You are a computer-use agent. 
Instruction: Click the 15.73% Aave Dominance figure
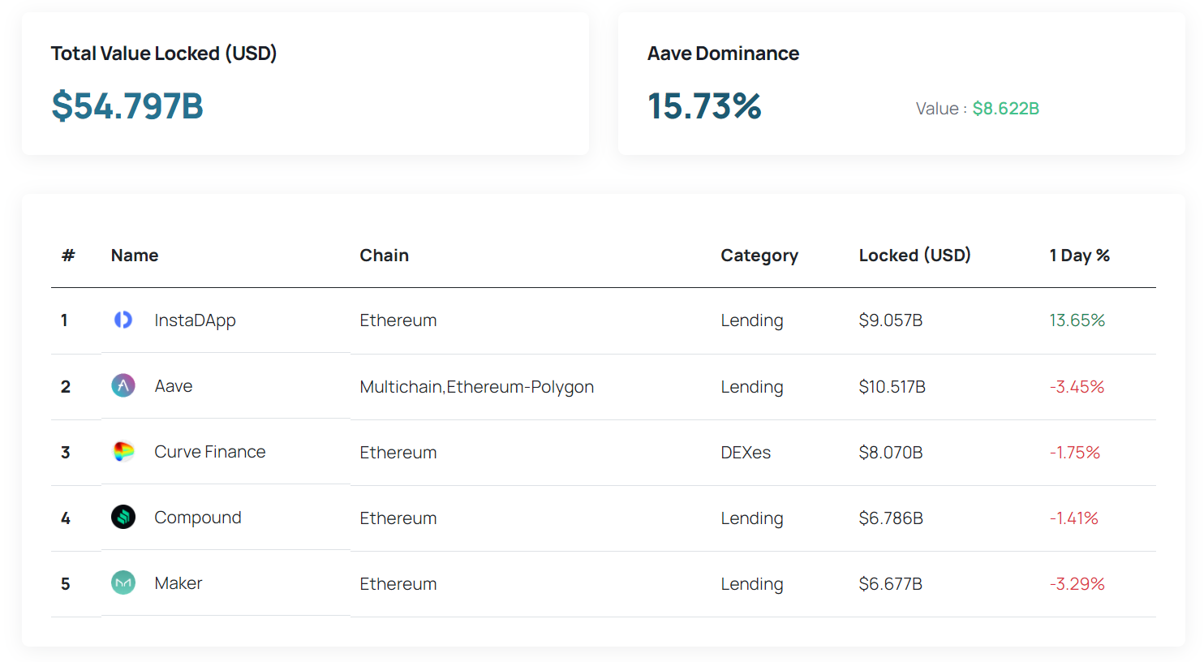(x=704, y=106)
